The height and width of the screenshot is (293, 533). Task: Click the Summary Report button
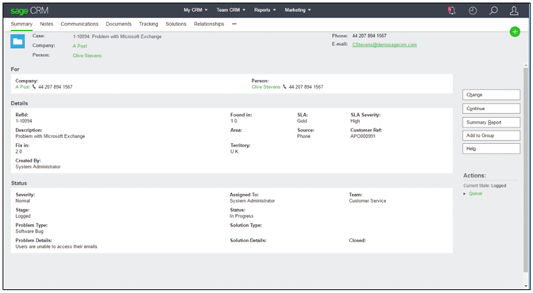491,122
